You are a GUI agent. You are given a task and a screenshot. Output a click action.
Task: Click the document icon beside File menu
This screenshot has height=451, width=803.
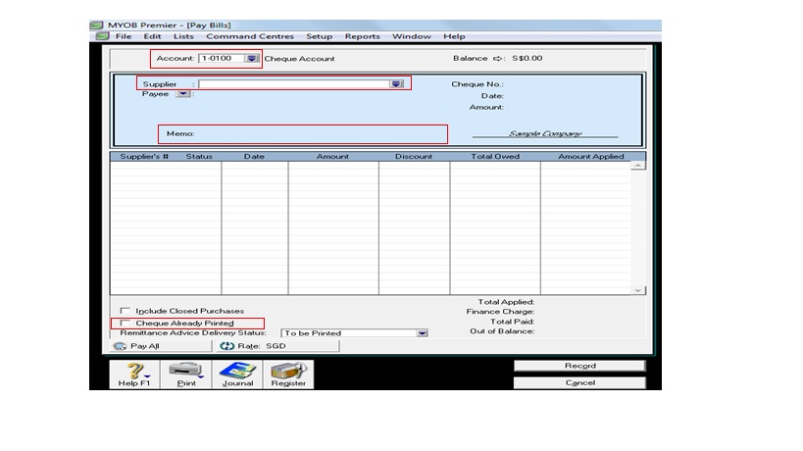[102, 36]
